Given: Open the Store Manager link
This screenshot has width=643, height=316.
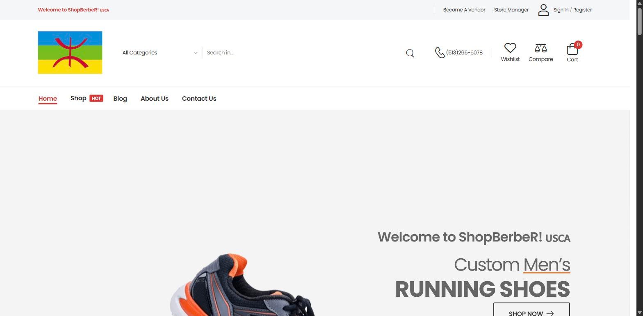Looking at the screenshot, I should (x=511, y=10).
